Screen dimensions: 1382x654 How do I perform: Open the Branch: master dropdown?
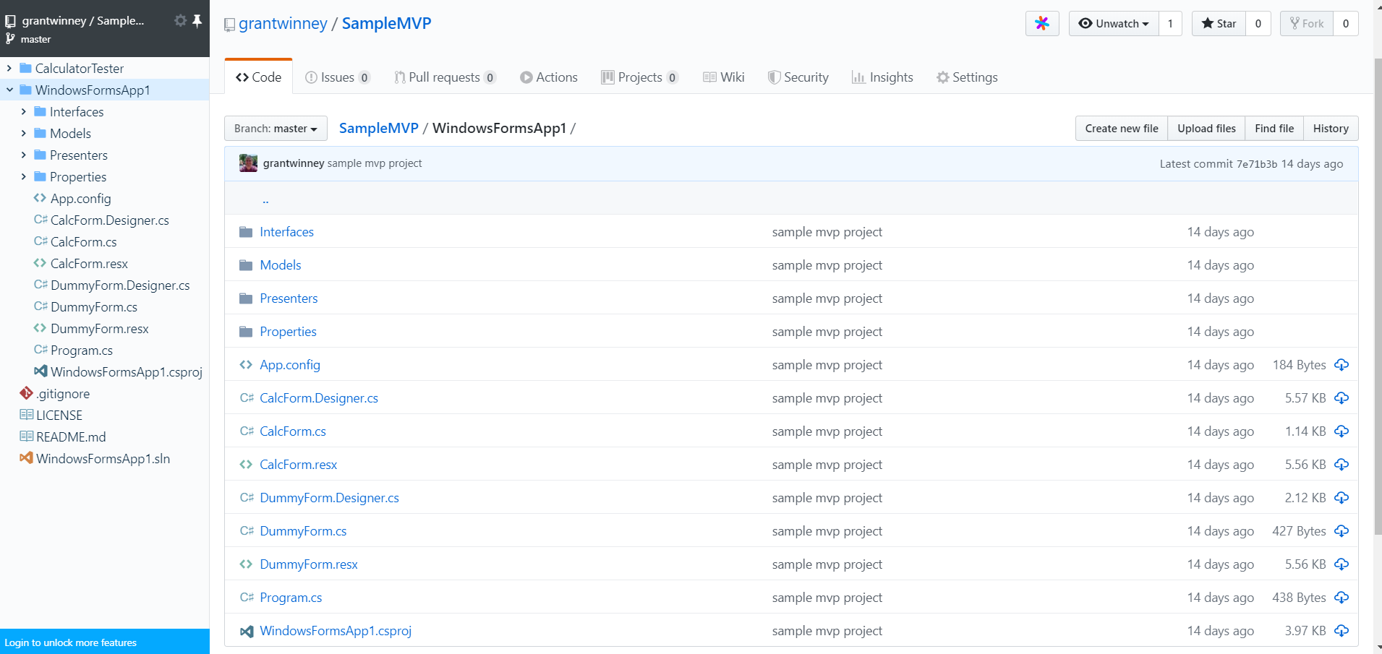click(276, 129)
